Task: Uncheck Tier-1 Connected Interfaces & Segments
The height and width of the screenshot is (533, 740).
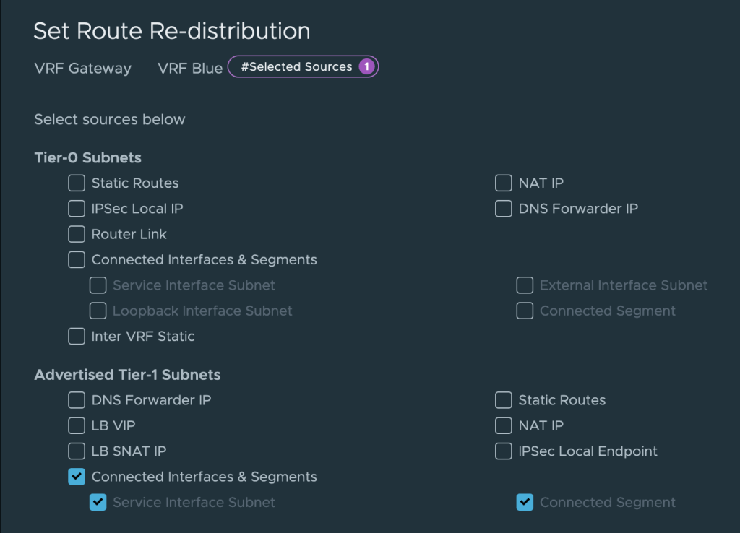Action: pos(77,477)
